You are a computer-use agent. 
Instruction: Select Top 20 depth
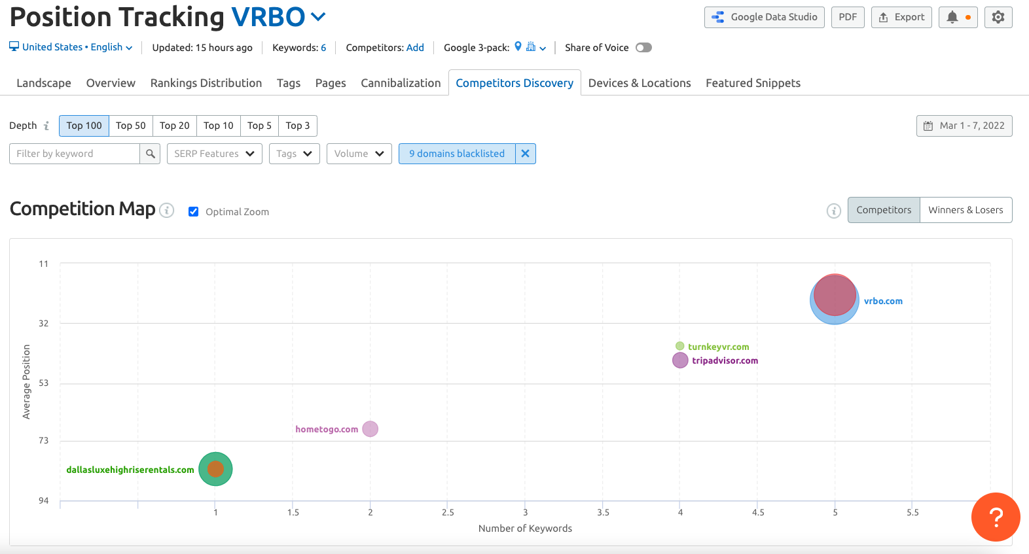coord(175,126)
